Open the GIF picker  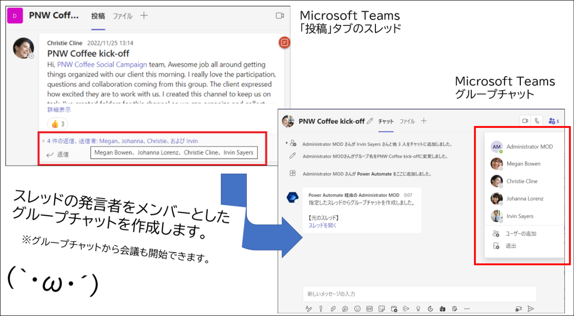click(x=369, y=309)
